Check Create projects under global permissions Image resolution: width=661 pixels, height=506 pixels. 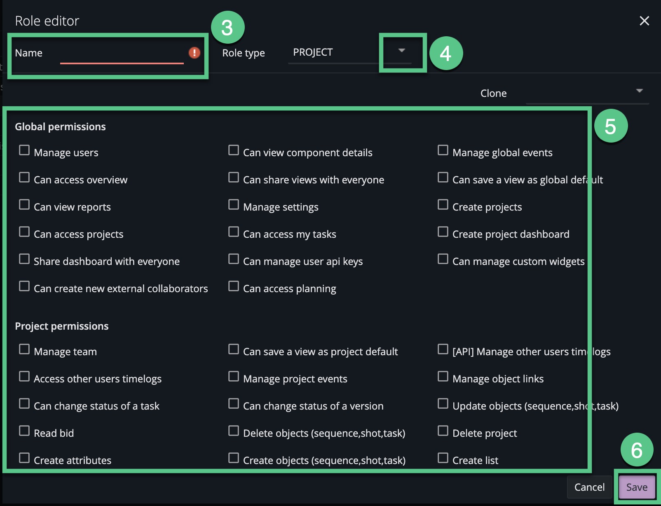coord(443,204)
